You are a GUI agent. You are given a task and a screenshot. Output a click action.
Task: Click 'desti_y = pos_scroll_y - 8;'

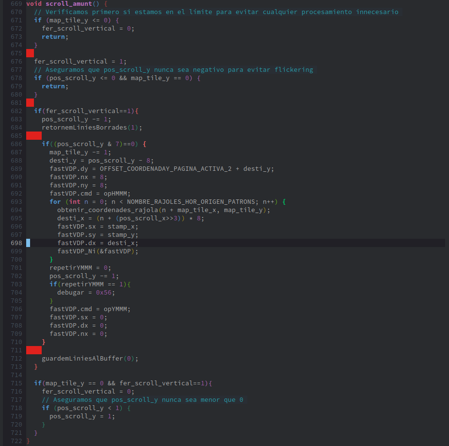[x=102, y=161]
